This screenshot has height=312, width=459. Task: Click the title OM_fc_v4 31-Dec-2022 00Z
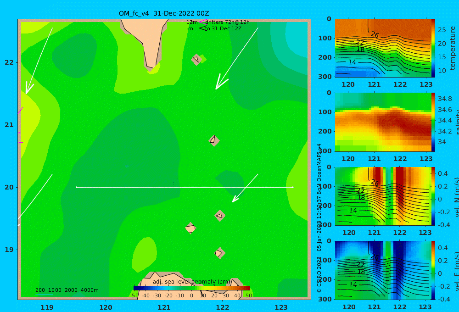pyautogui.click(x=164, y=13)
